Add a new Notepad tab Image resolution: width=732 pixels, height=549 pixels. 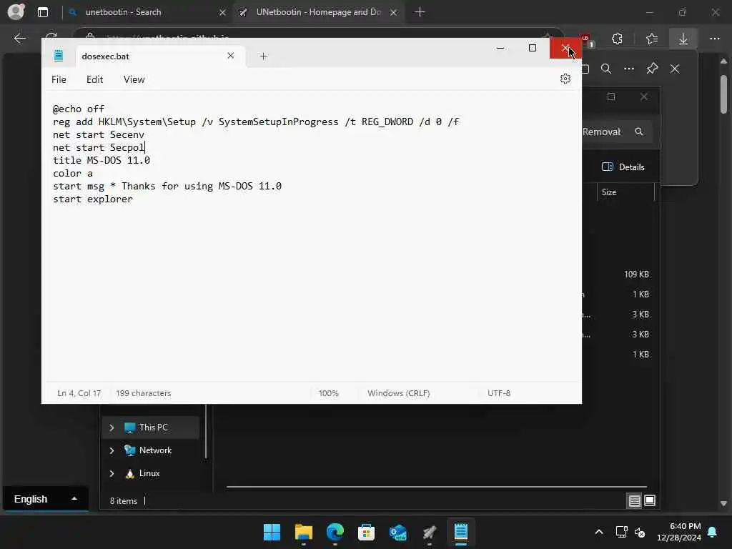263,56
